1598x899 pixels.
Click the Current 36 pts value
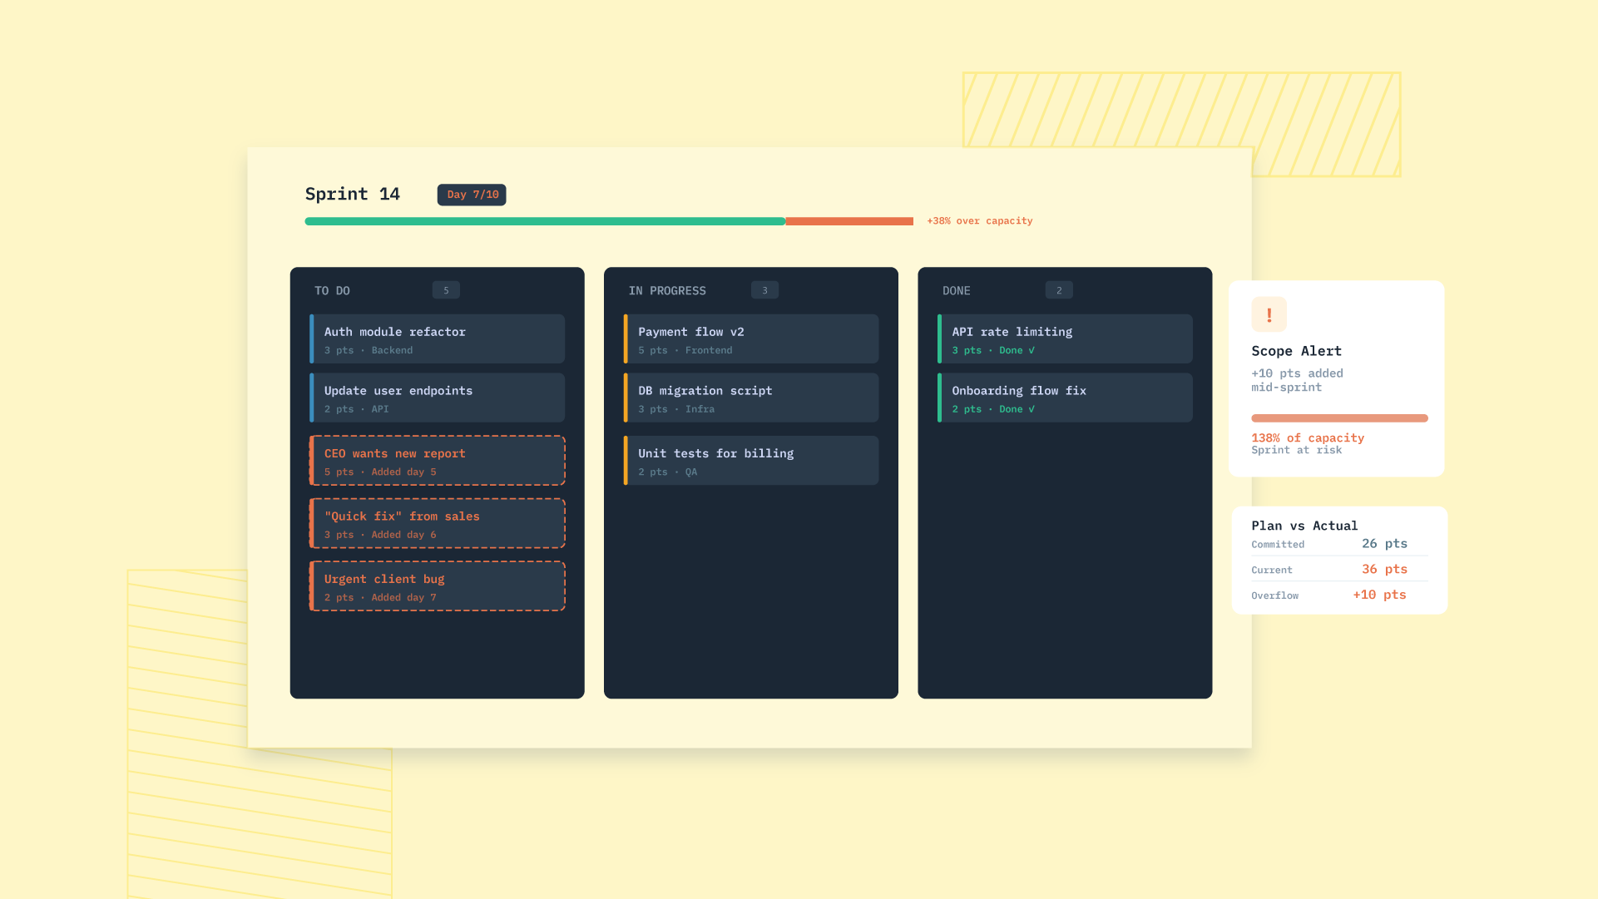pos(1384,569)
